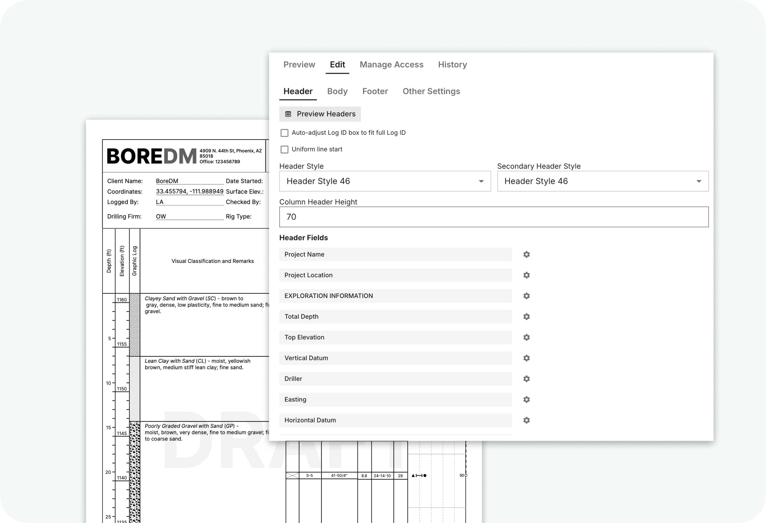Viewport: 766px width, 523px height.
Task: Open settings for the Driller field
Action: point(526,379)
